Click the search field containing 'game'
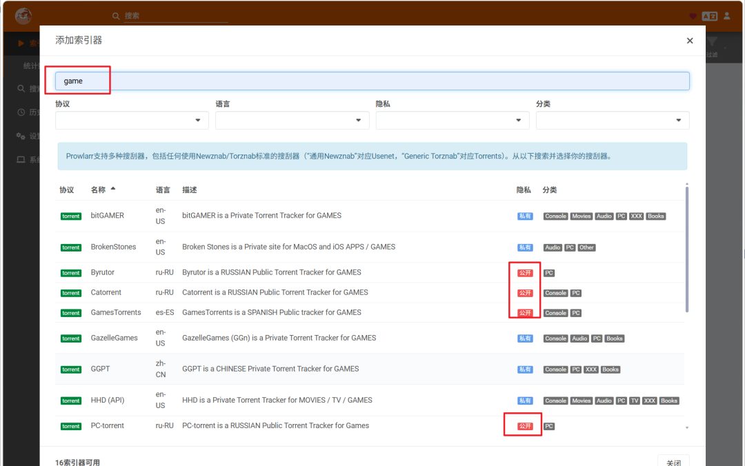 coord(372,81)
